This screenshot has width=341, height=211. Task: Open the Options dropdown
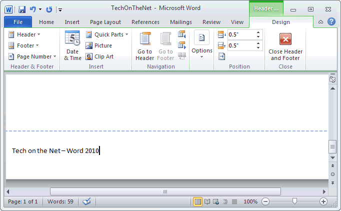pos(202,44)
